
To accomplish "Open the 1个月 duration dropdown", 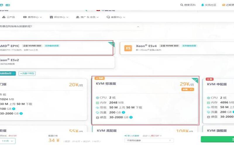I will (x=8, y=141).
